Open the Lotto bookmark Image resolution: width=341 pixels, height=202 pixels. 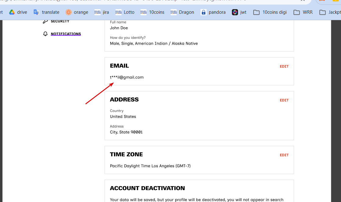[125, 12]
